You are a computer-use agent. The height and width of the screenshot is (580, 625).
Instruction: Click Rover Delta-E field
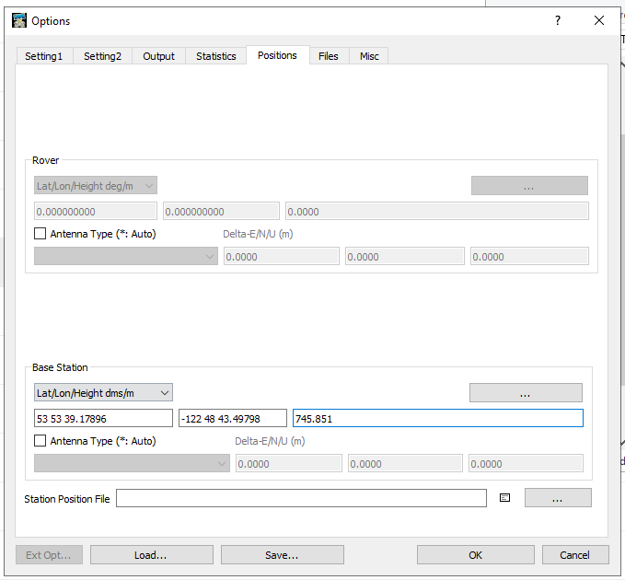(x=282, y=256)
